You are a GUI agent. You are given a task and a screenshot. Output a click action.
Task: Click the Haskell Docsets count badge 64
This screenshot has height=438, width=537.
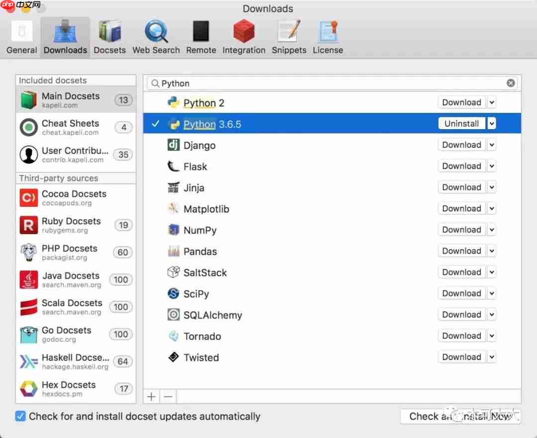123,361
